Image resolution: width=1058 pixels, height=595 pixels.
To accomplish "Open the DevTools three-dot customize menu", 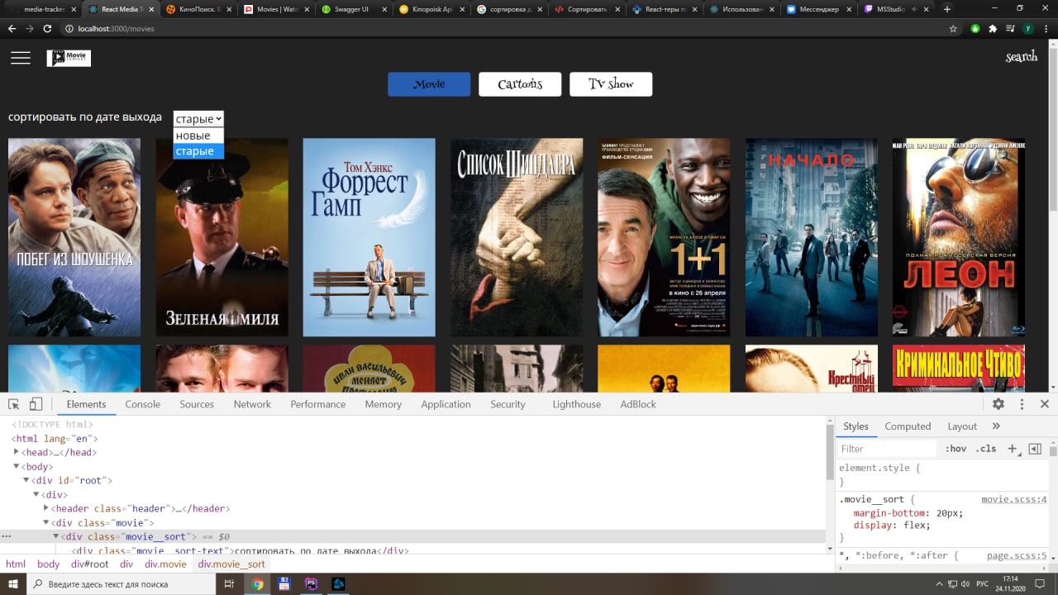I will (x=1022, y=404).
